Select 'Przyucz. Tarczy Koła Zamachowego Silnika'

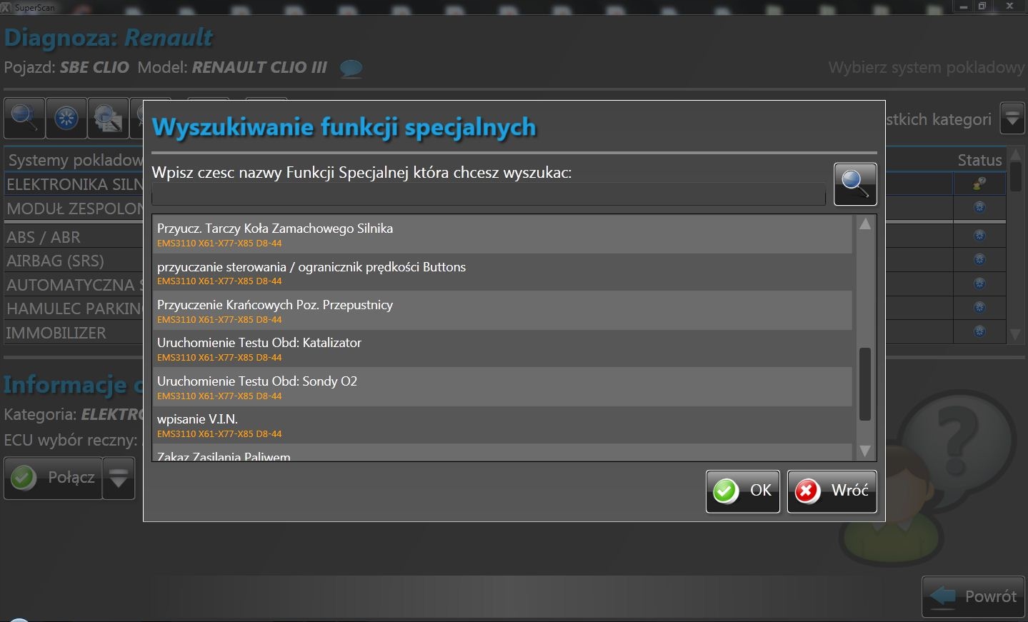[x=502, y=234]
